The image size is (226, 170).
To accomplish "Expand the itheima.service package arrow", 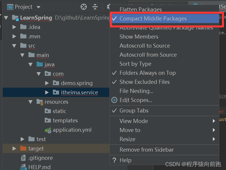I will pos(47,92).
